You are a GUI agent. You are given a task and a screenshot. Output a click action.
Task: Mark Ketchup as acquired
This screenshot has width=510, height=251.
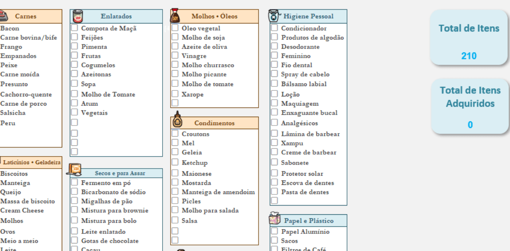[175, 162]
